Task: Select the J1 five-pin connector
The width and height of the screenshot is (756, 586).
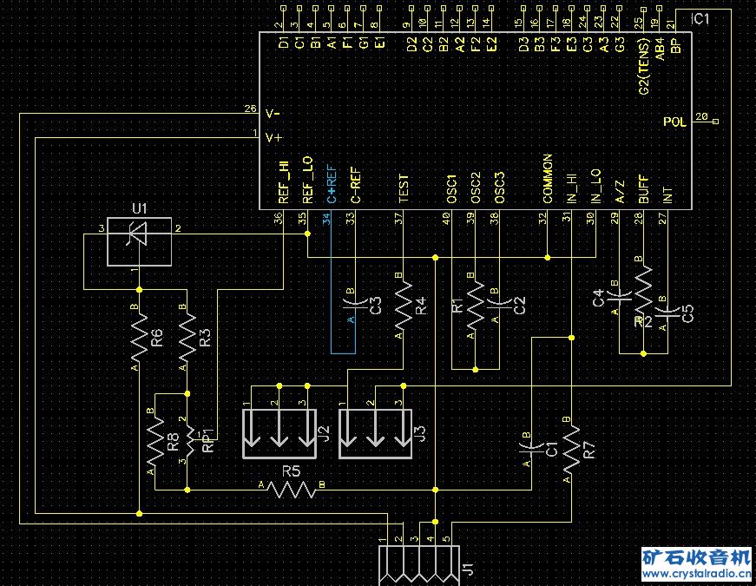Action: coord(419,565)
